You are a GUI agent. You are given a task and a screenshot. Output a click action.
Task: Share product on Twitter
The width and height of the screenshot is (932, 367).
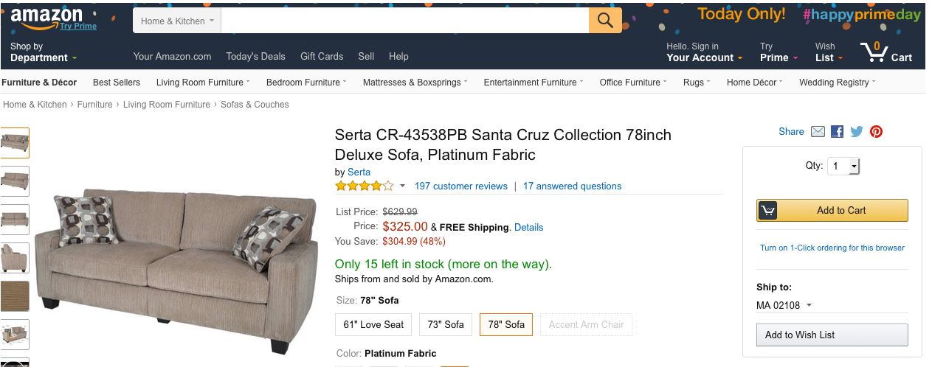click(x=856, y=132)
